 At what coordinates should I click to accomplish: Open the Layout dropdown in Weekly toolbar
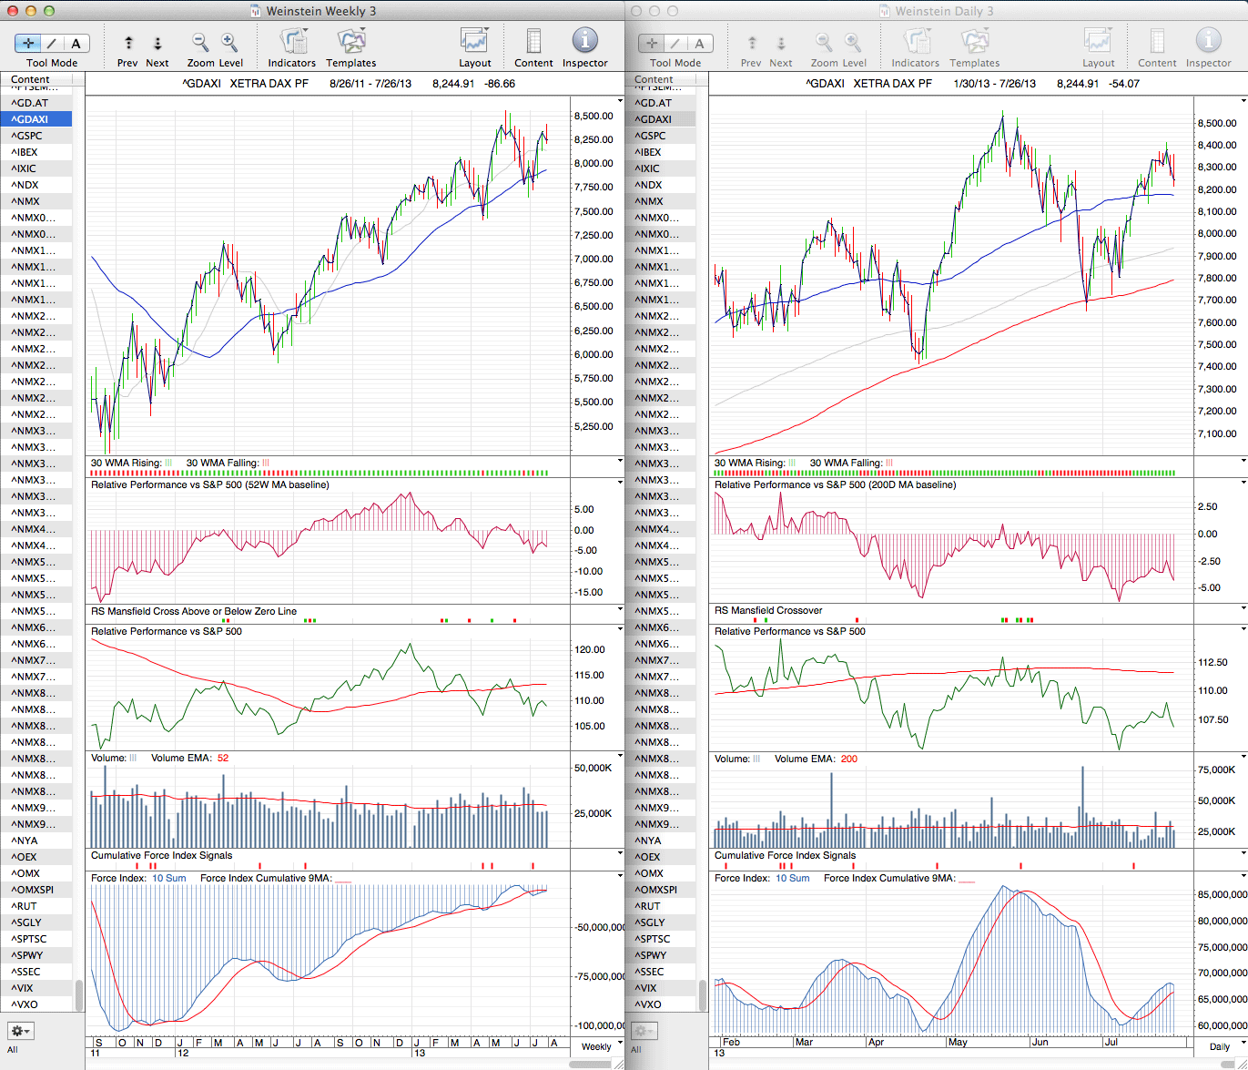tap(474, 41)
